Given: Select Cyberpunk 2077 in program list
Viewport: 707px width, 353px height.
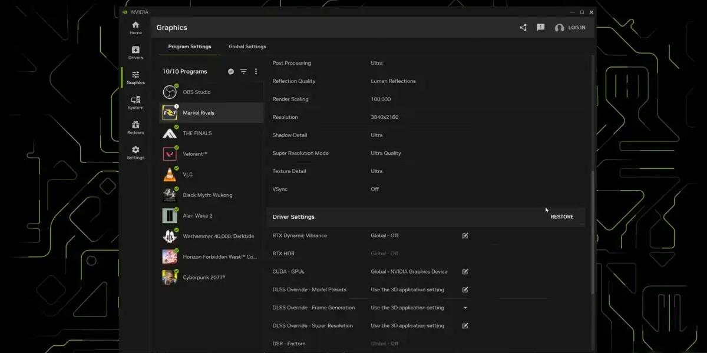Looking at the screenshot, I should 212,278.
